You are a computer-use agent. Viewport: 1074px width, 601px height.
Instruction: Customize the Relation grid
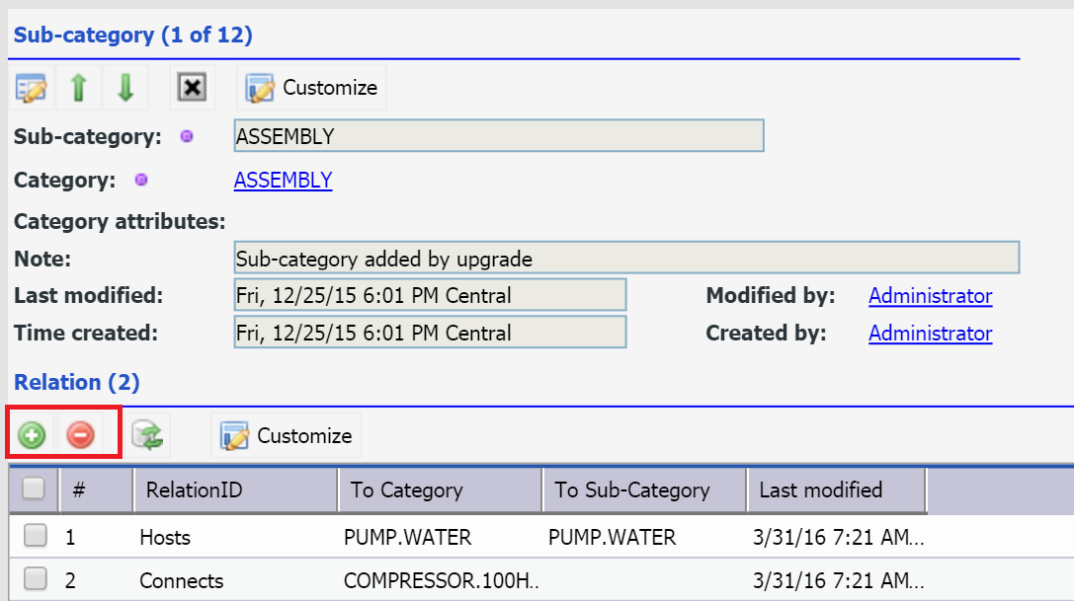point(287,435)
